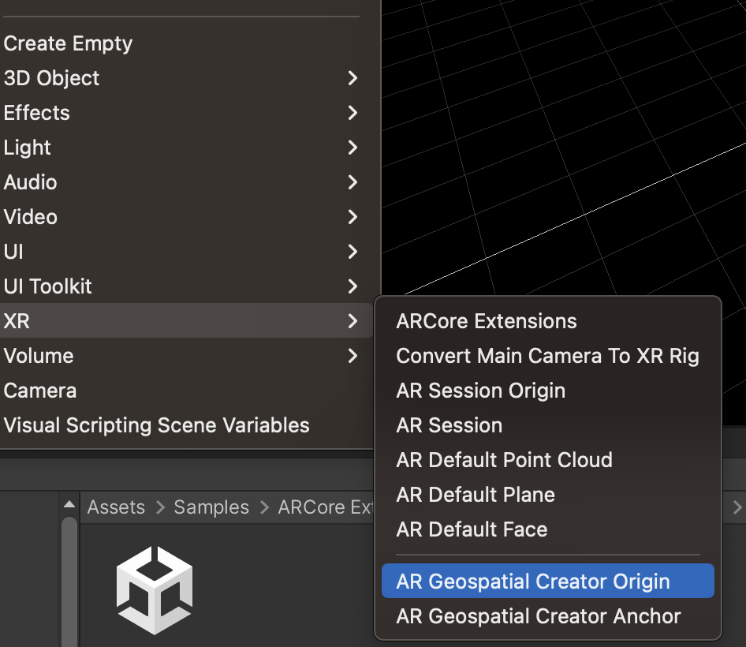Screen dimensions: 746x647
Task: Click the chevron beside Video
Action: pos(352,216)
